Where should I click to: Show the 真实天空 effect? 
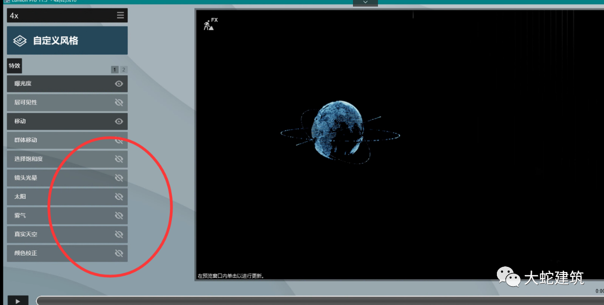(x=119, y=234)
